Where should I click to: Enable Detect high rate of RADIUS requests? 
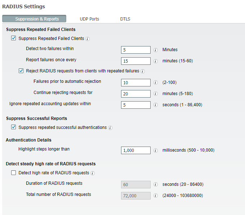point(13,173)
